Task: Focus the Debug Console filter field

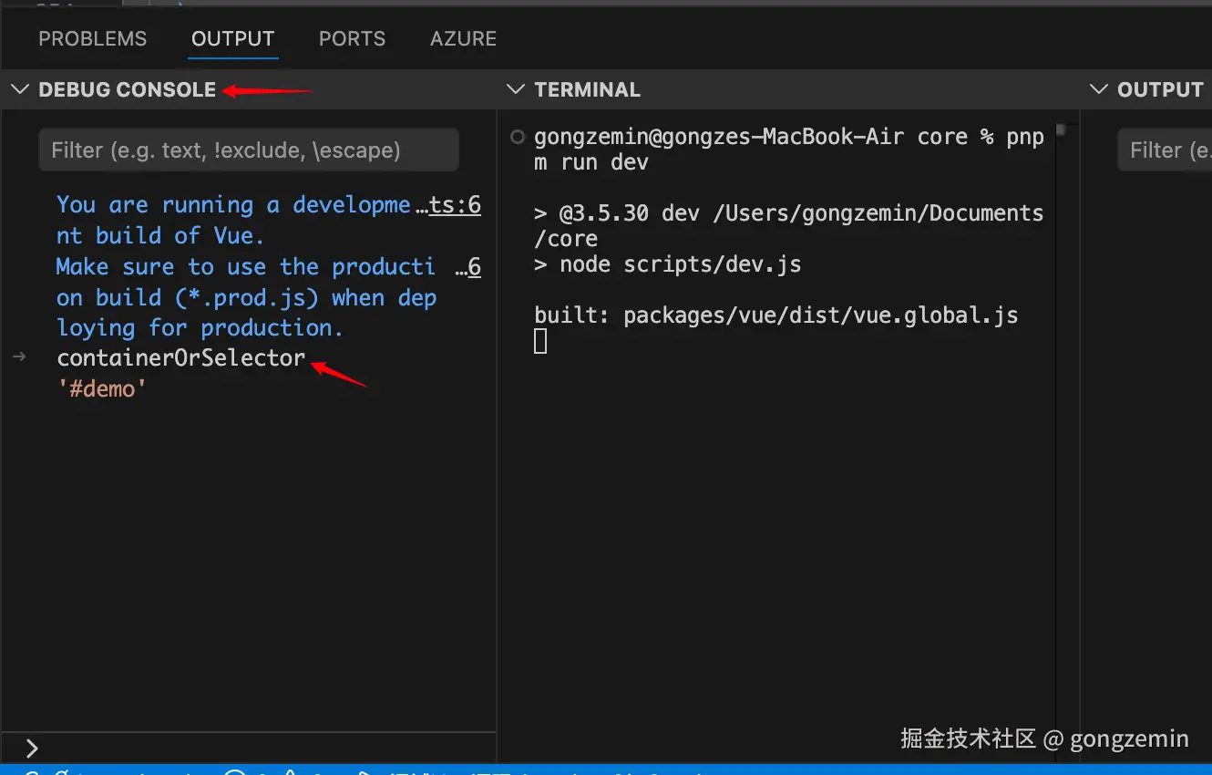Action: point(248,150)
